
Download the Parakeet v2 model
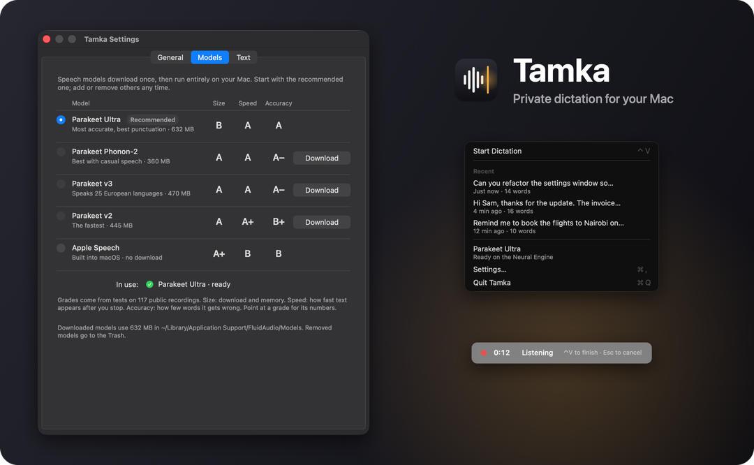322,222
